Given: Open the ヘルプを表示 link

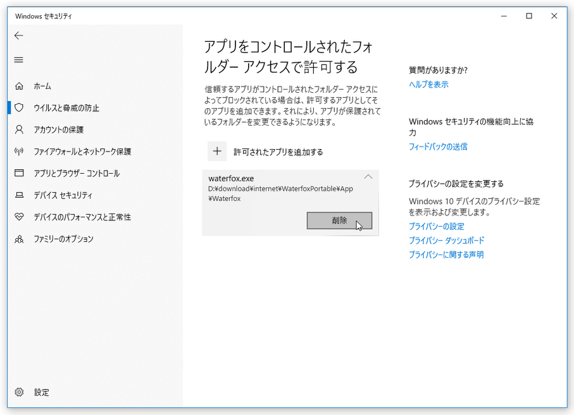Looking at the screenshot, I should coord(428,85).
